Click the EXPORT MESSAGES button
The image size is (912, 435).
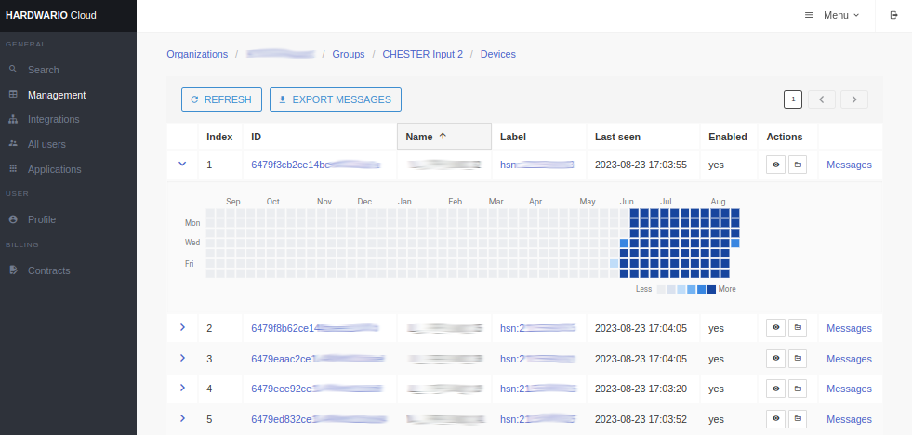[x=335, y=99]
